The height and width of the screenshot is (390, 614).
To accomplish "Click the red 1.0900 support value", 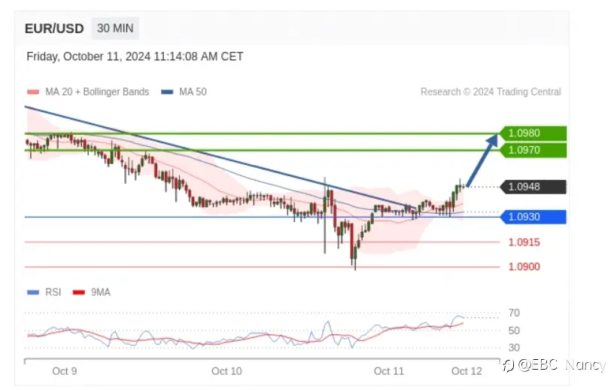I will 524,267.
